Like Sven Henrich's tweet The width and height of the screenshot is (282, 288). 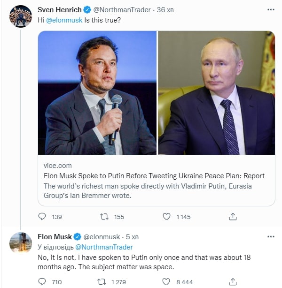click(x=167, y=217)
